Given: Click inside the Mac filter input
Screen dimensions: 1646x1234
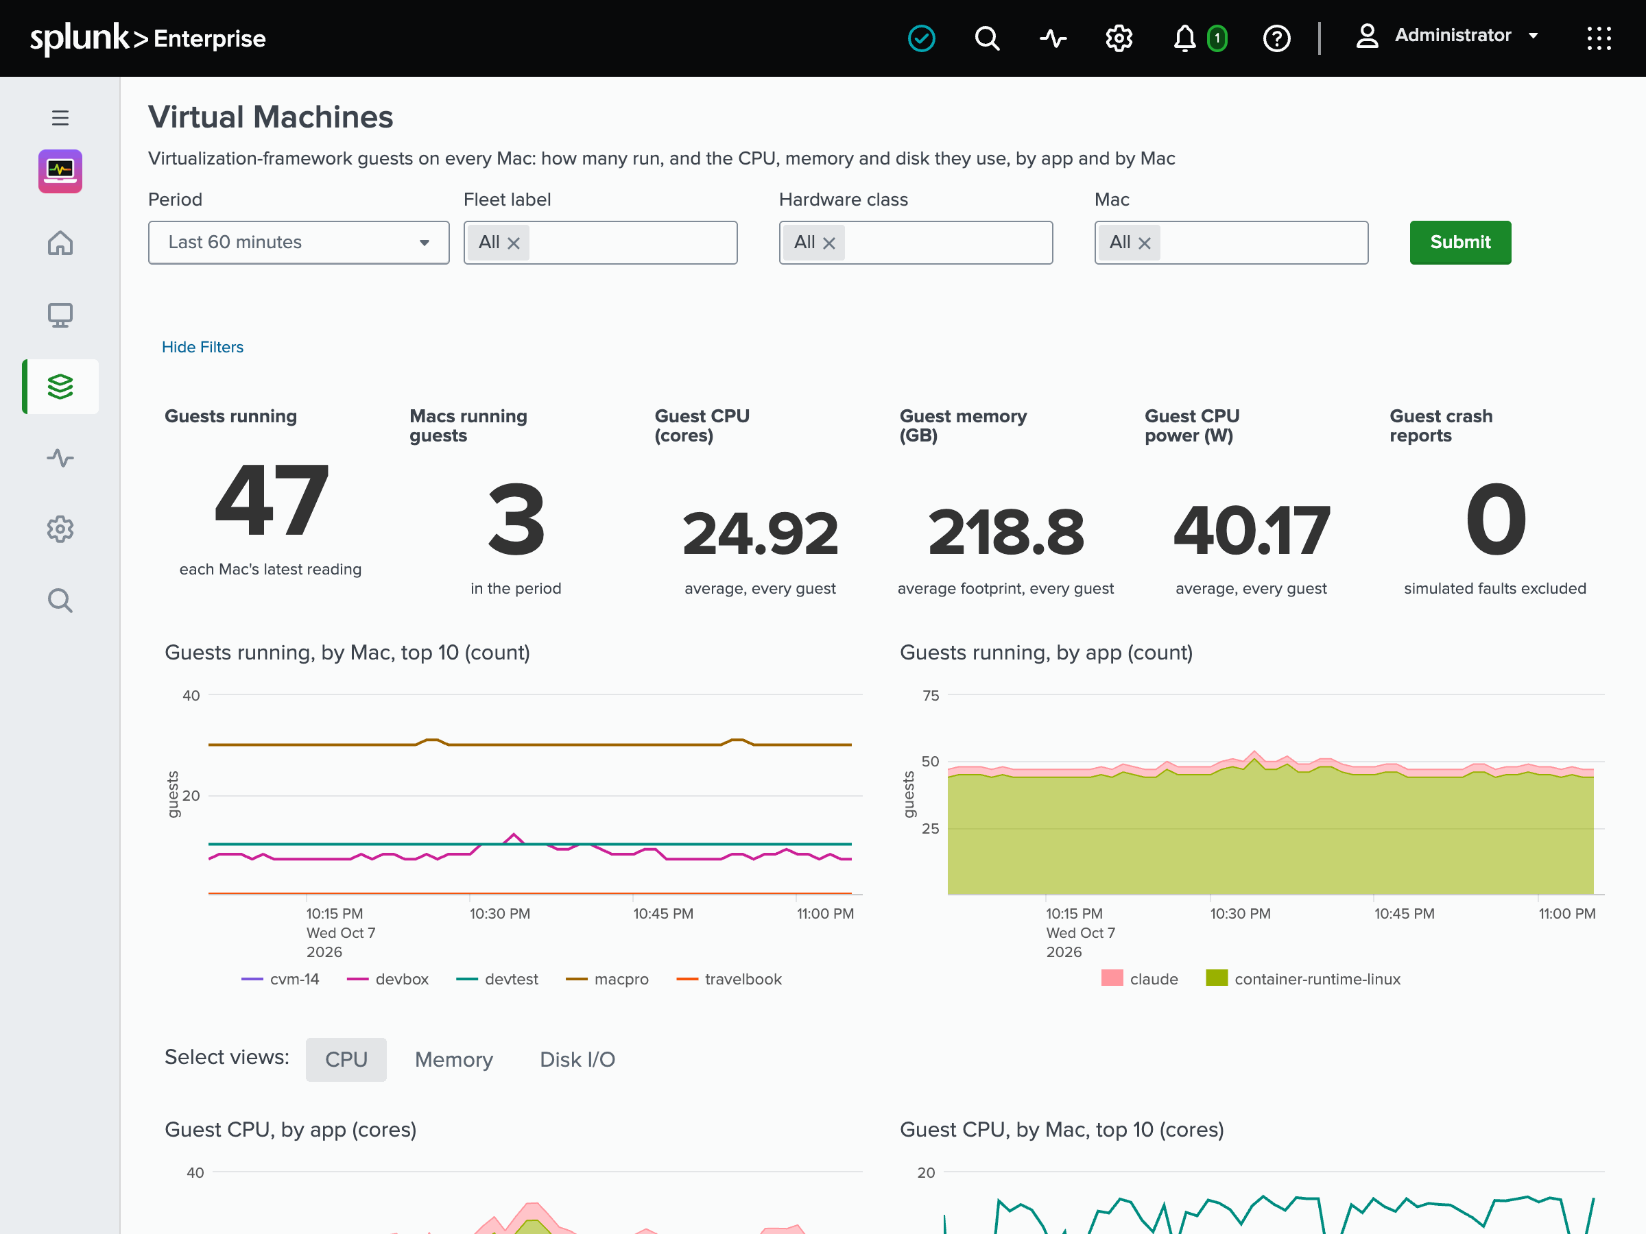Looking at the screenshot, I should 1232,243.
